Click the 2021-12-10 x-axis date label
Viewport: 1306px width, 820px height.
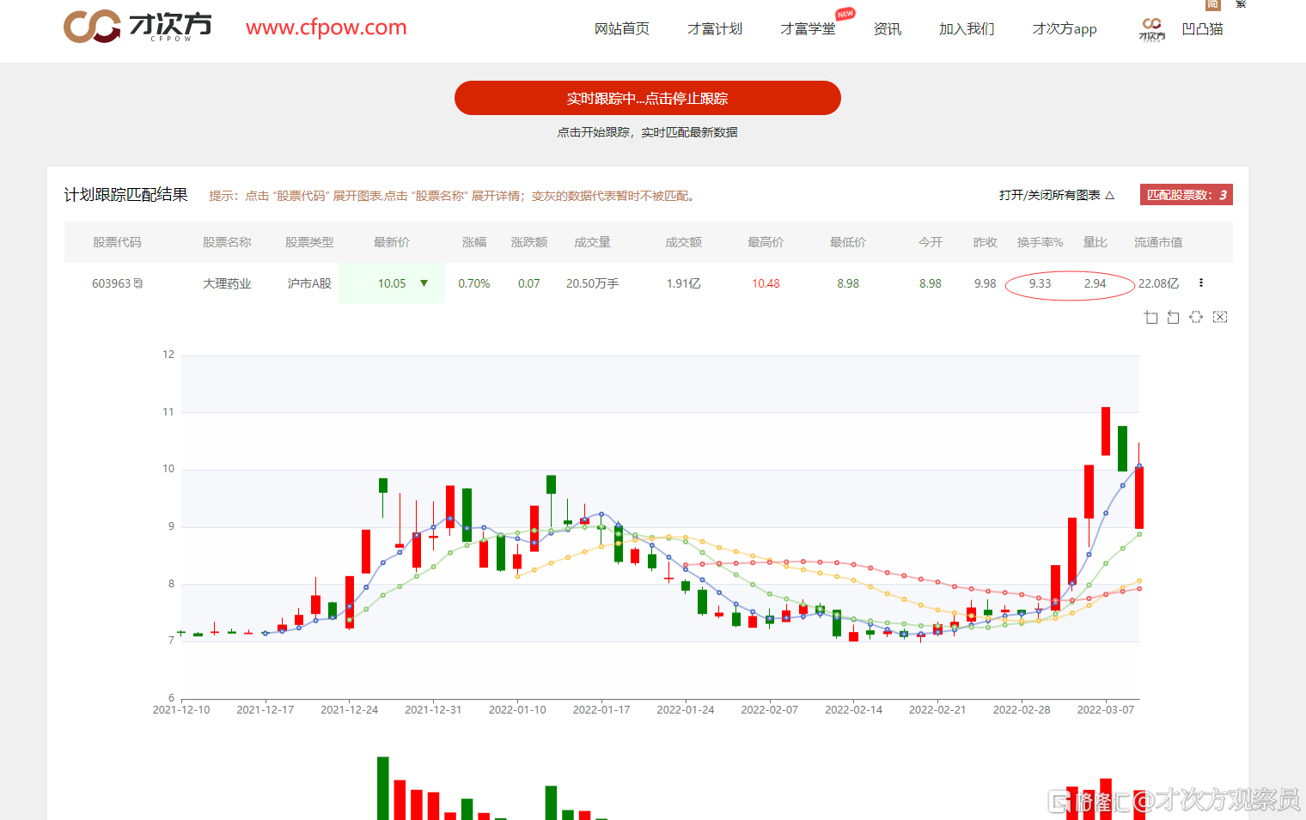pyautogui.click(x=181, y=710)
